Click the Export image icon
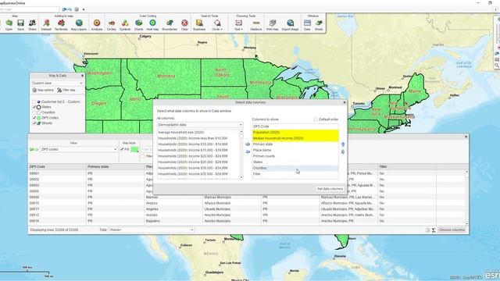The image size is (500, 281). coord(290,25)
